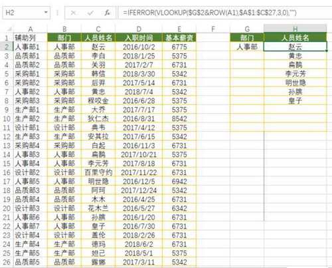Select row 14 header
332x268 pixels.
[x=7, y=154]
